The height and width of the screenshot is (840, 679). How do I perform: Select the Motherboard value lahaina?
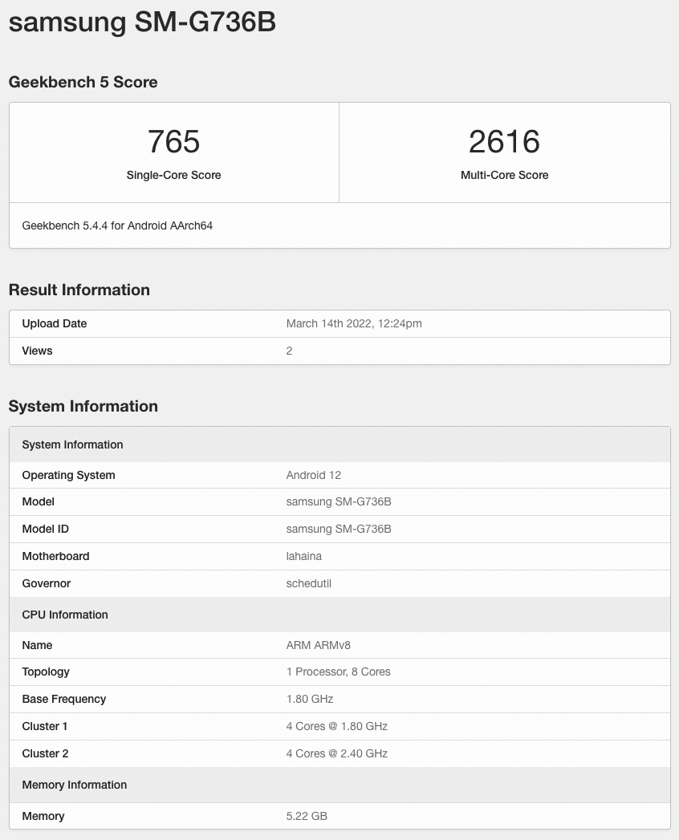pos(303,556)
